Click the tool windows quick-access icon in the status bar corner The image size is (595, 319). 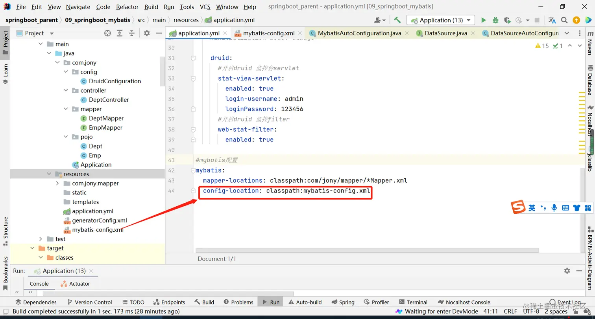pos(6,312)
